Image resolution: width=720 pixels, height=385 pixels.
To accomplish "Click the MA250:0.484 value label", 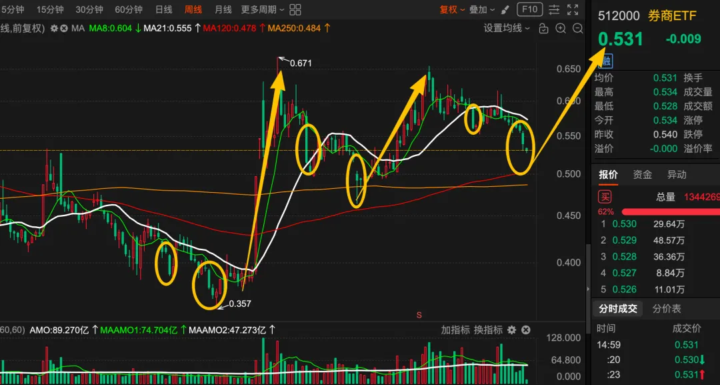I will (294, 29).
